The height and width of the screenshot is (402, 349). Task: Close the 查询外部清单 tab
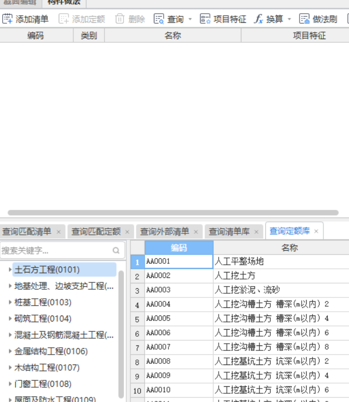click(x=196, y=232)
